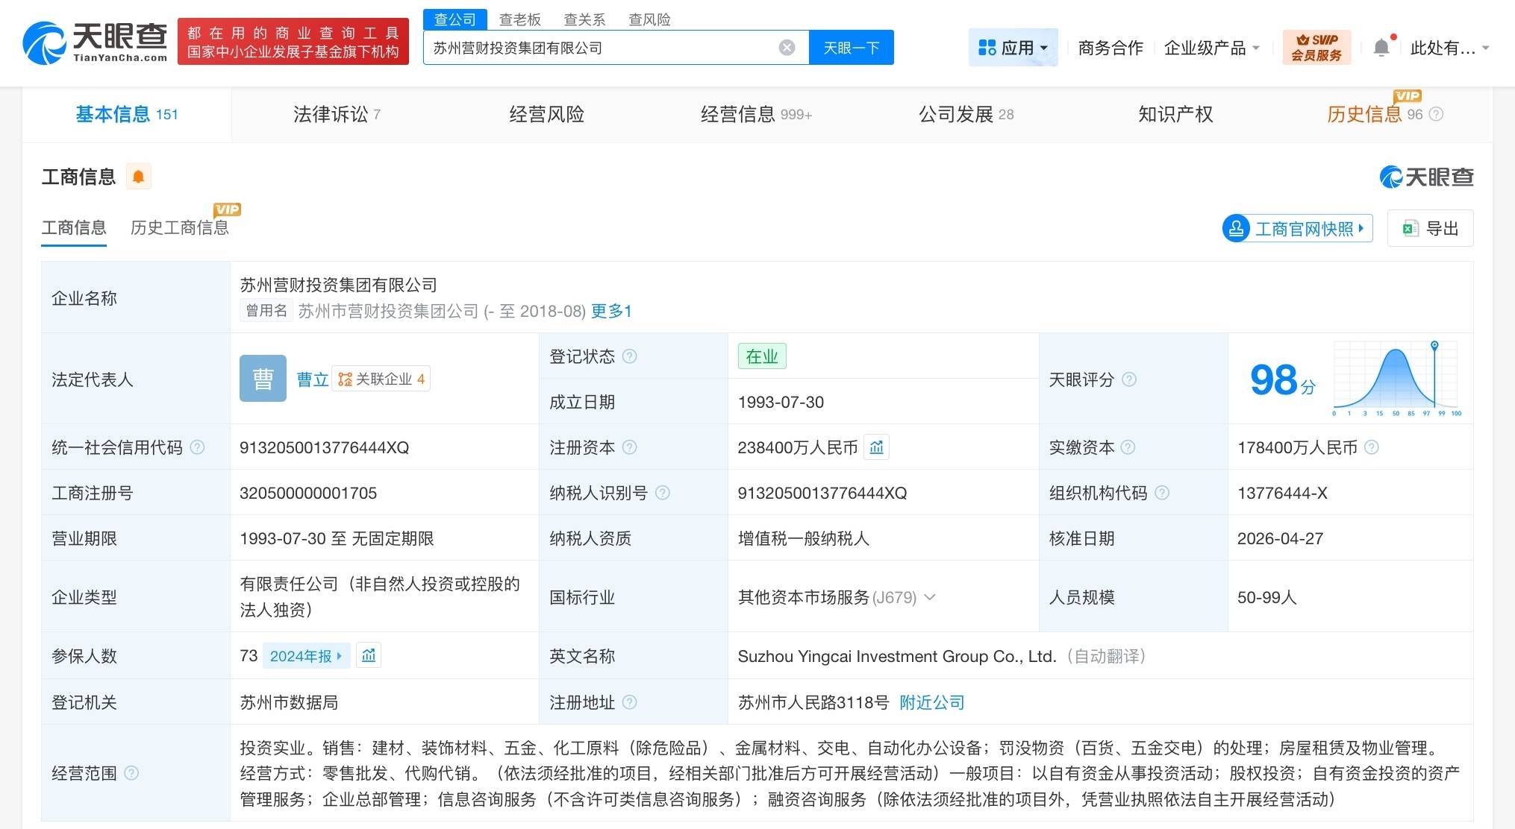Click help icon next to 经营范围

pyautogui.click(x=131, y=773)
